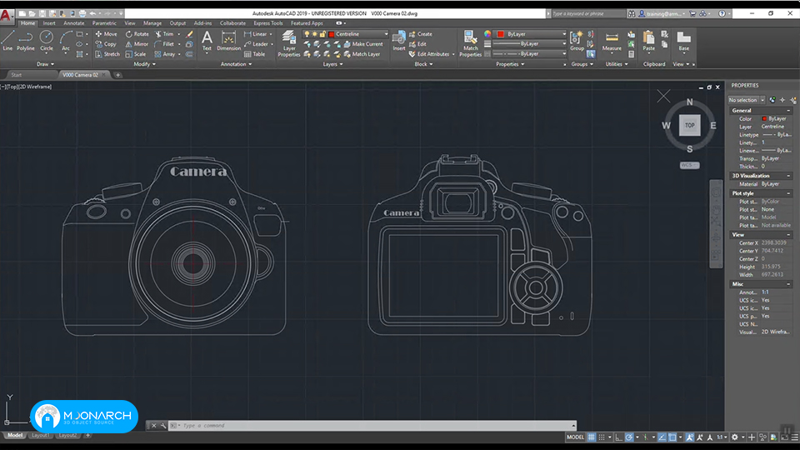This screenshot has width=800, height=450.
Task: Click the Base view tool
Action: (683, 41)
